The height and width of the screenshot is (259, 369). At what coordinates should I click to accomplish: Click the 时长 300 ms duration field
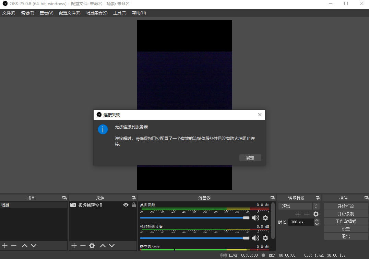300,222
